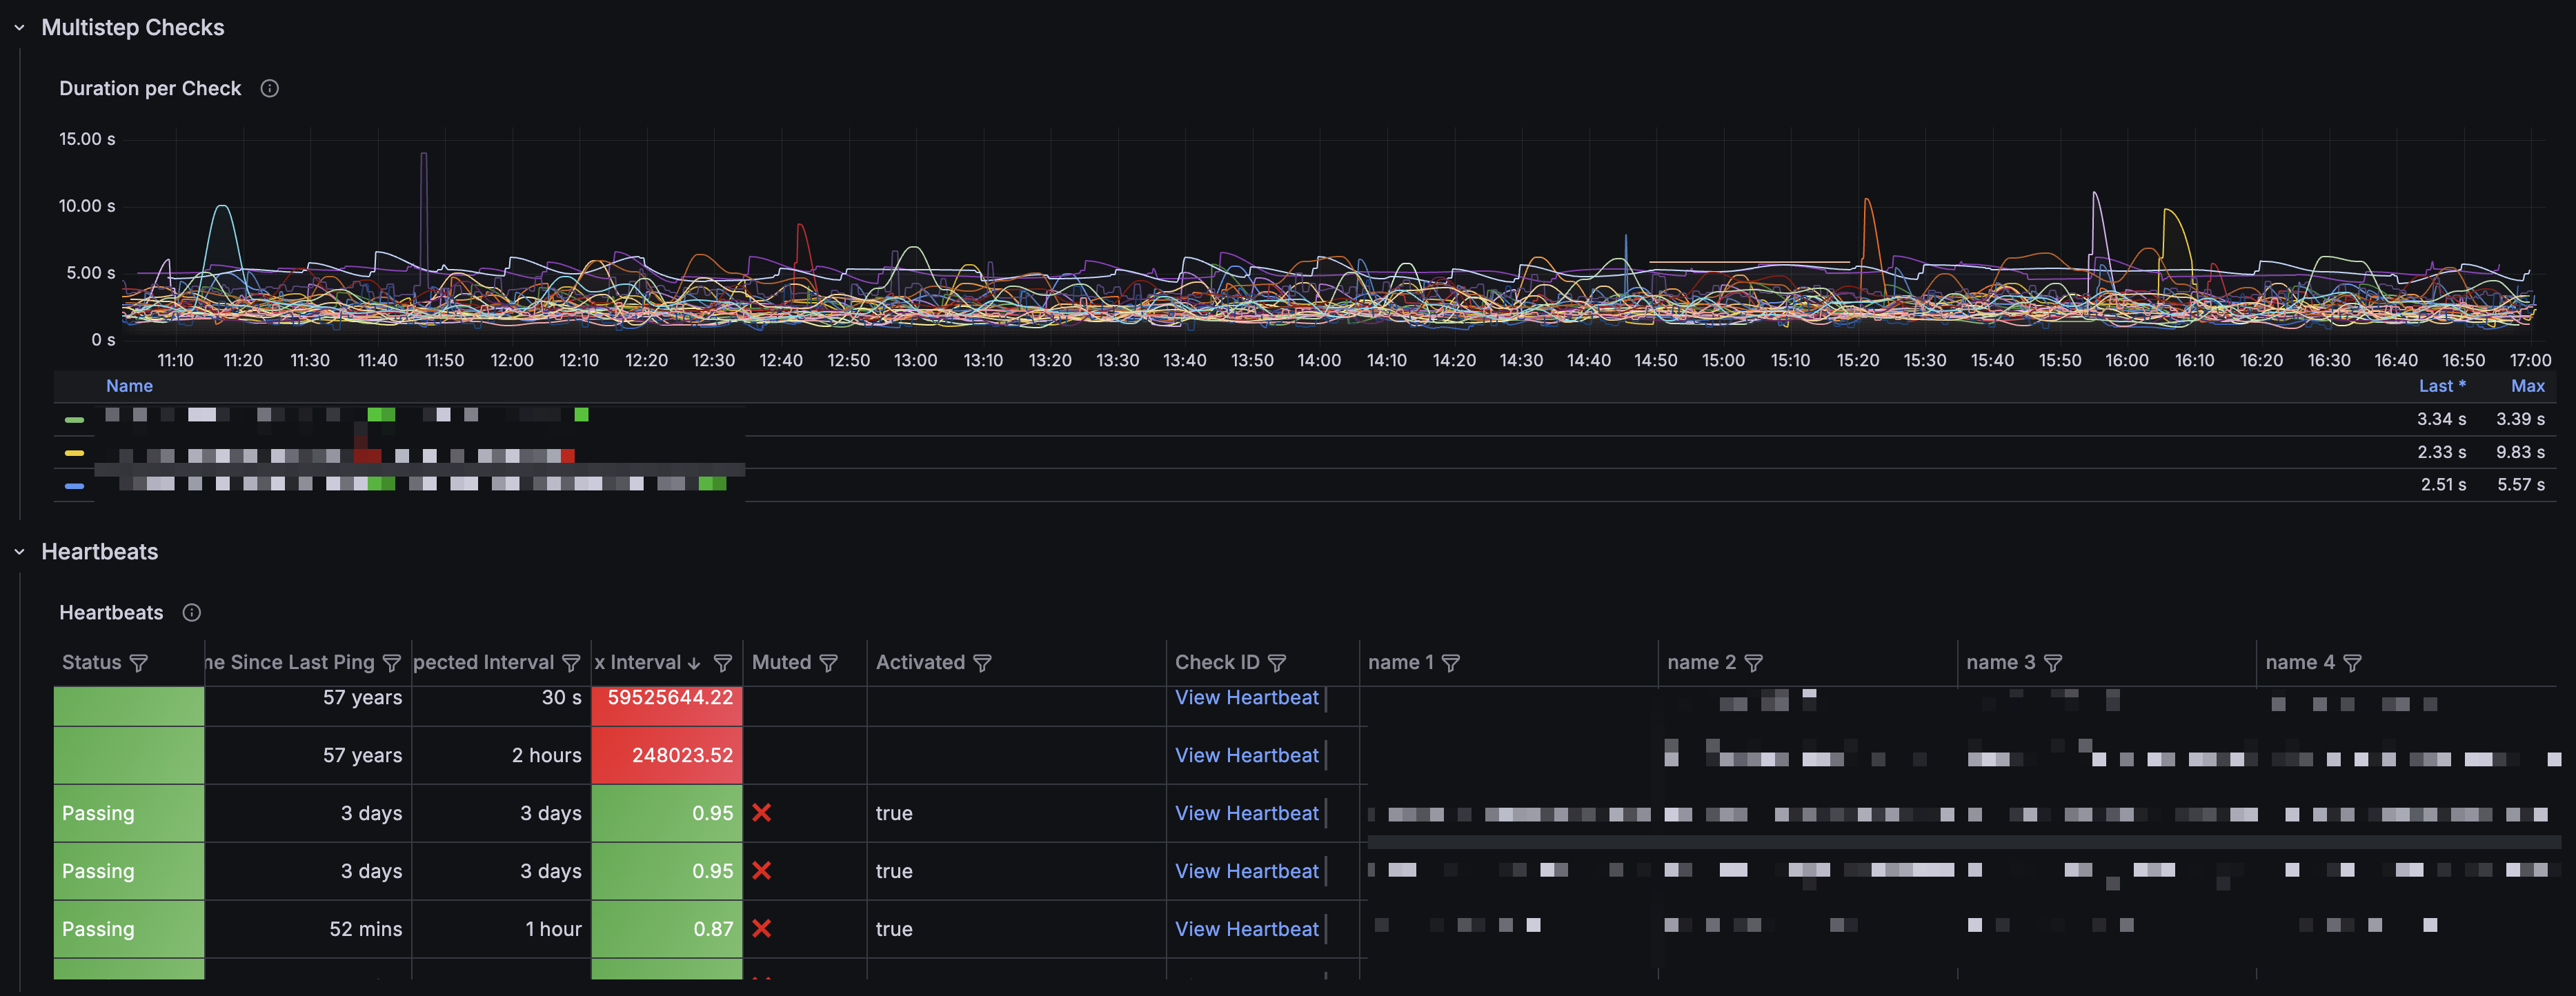Open the Duration per Check panel title
Viewport: 2576px width, 996px height.
coord(150,89)
